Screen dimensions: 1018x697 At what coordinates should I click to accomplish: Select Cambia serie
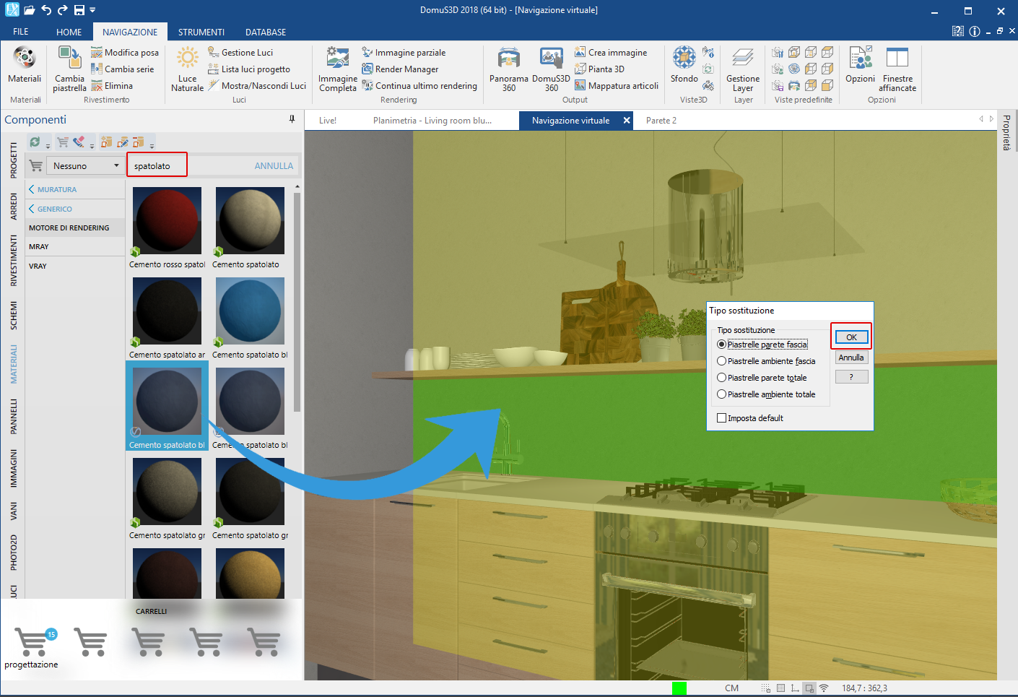(122, 69)
